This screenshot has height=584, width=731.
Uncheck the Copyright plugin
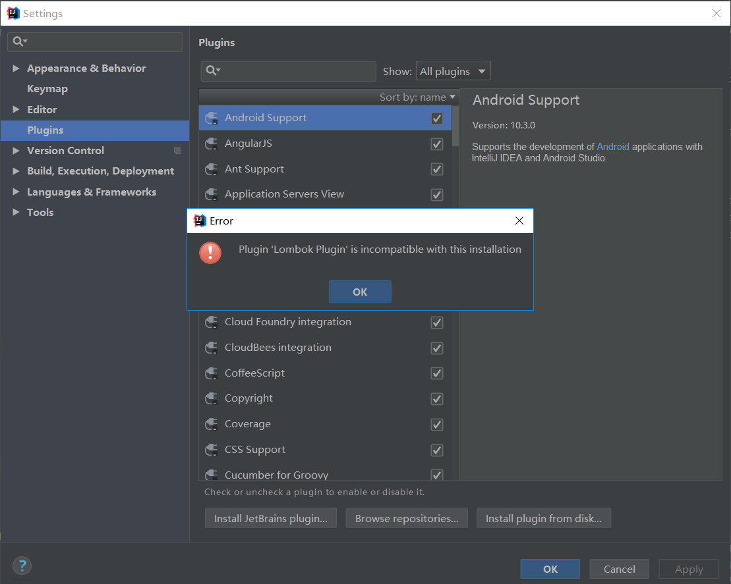(437, 398)
